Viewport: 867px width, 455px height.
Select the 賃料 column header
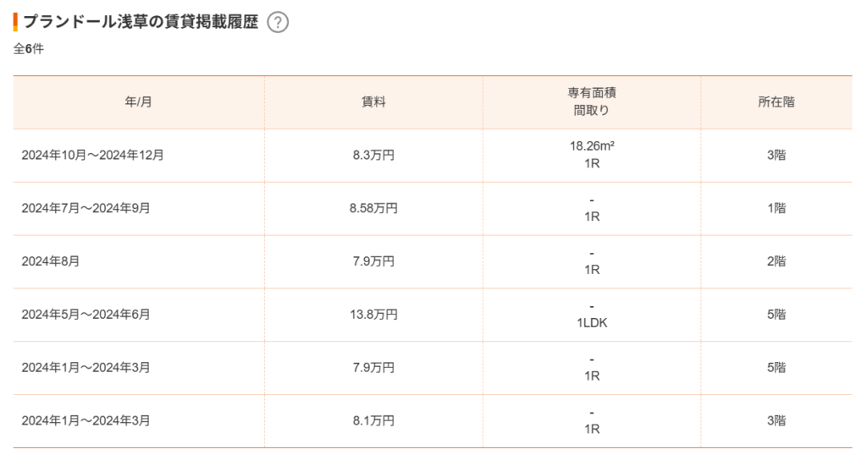point(373,102)
